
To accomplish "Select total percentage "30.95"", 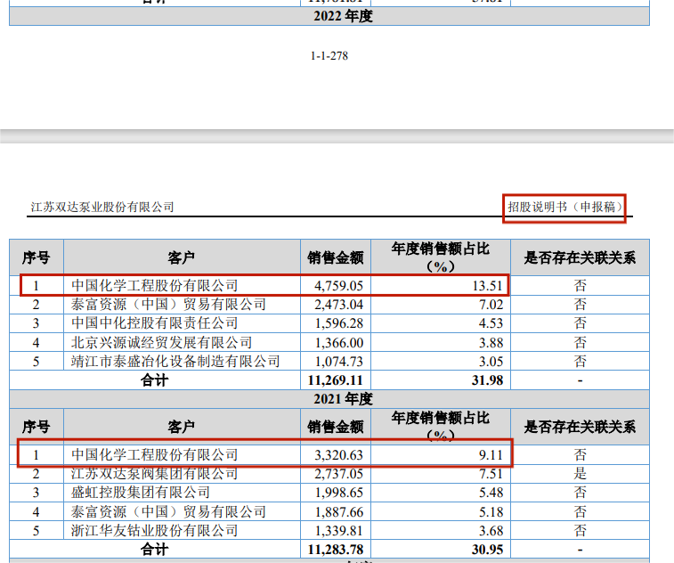I will point(487,550).
